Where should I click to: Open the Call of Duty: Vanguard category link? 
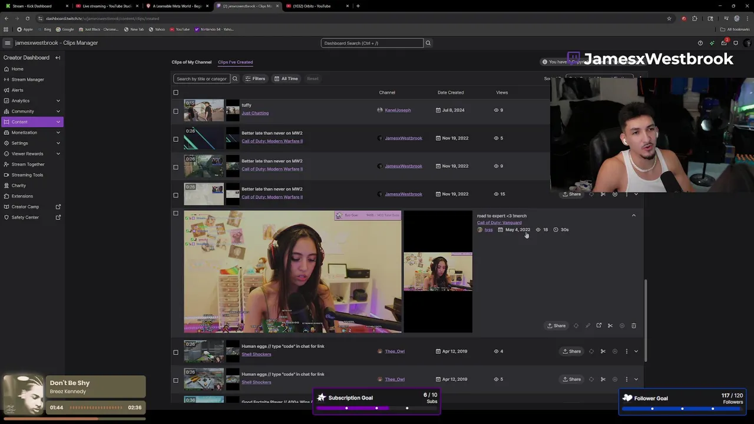coord(499,223)
